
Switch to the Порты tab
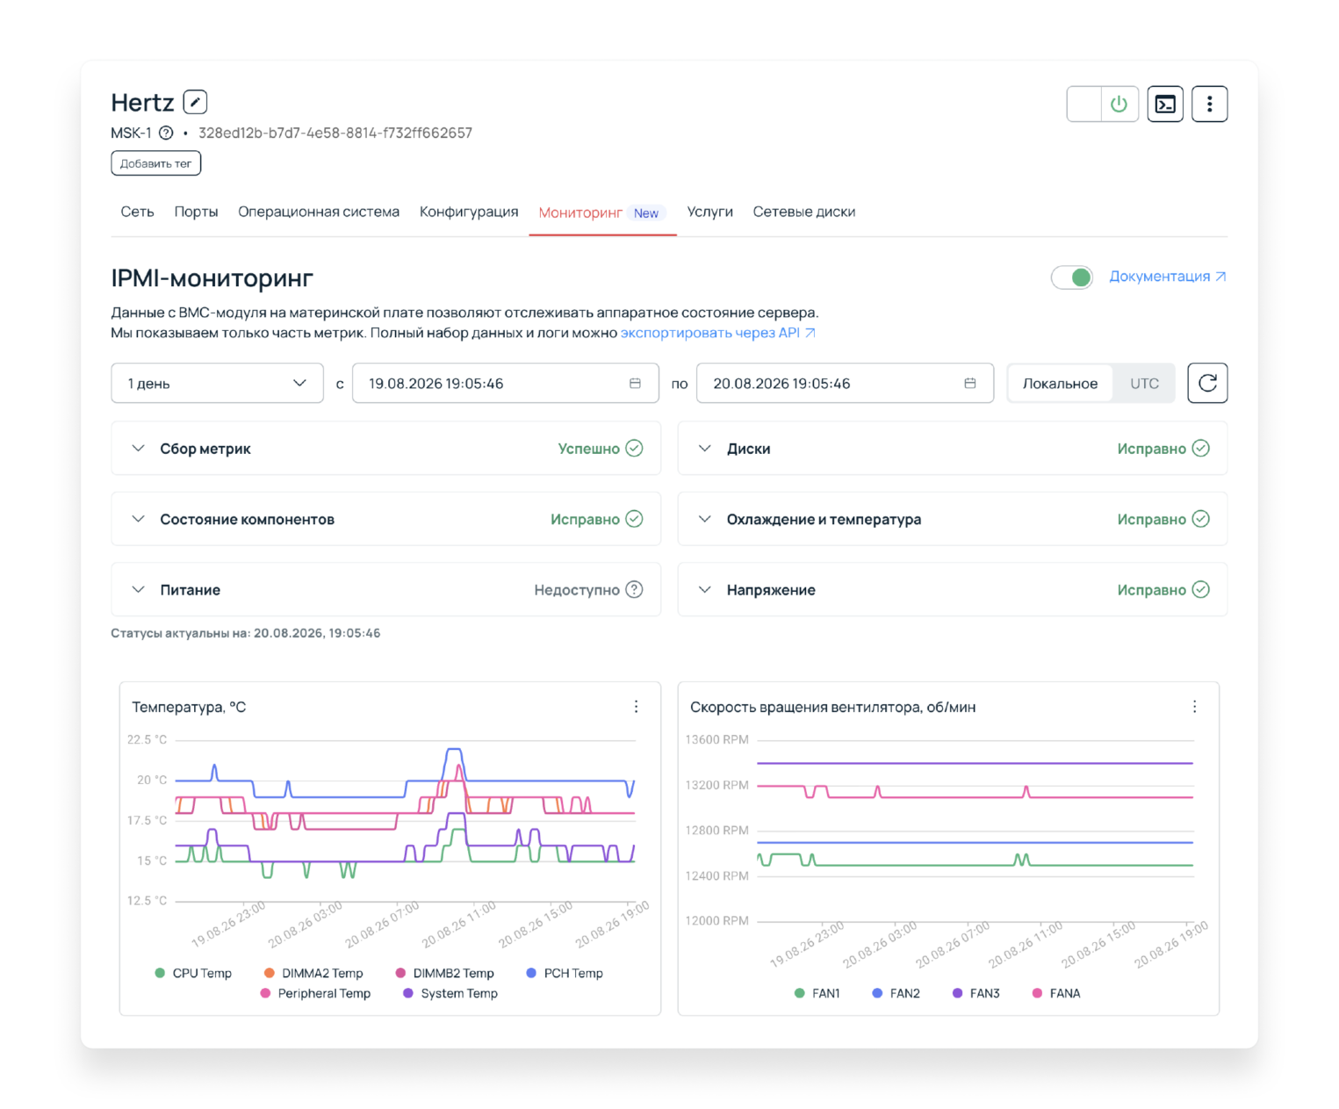(x=196, y=212)
